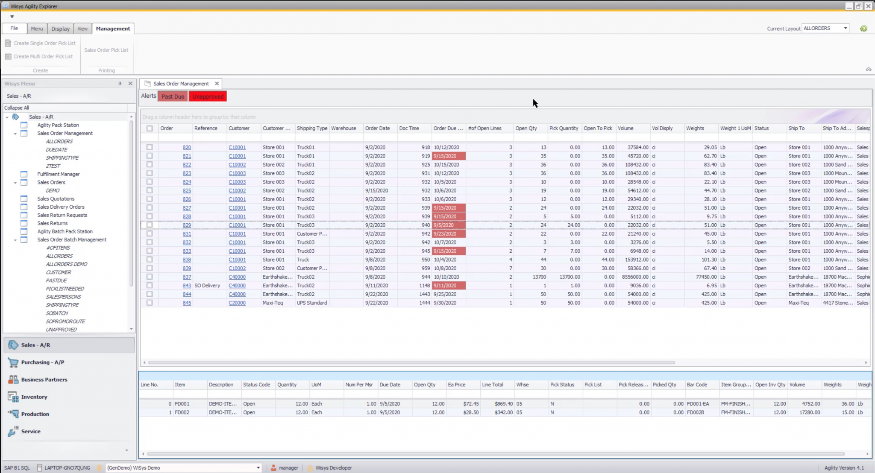
Task: Click the Sales - A/R module icon
Action: coord(13,344)
